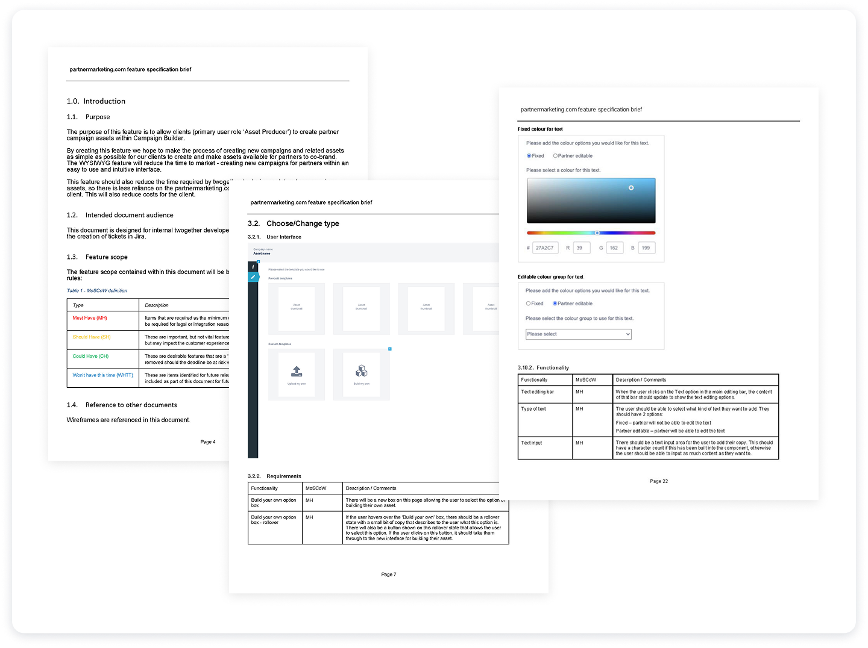
Task: Click the hex colour field showing 27A2C7
Action: click(x=545, y=248)
